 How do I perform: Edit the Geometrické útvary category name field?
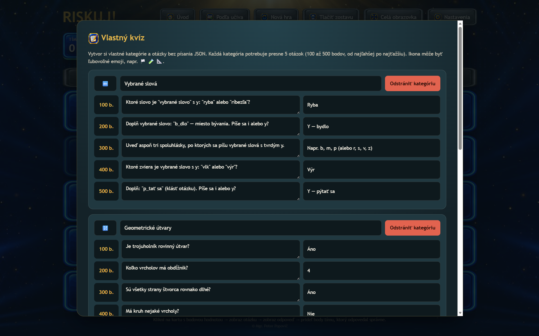[250, 228]
